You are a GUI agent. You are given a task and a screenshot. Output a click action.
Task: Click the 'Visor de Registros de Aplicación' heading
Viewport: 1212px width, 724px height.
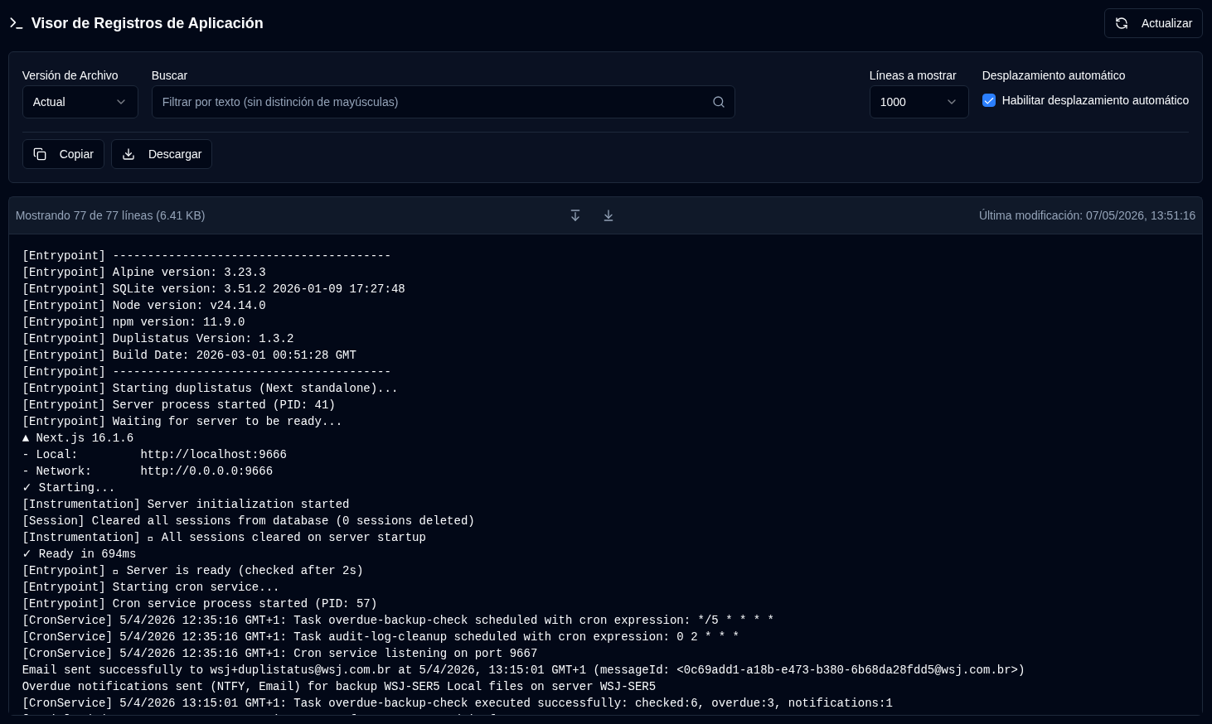point(148,23)
